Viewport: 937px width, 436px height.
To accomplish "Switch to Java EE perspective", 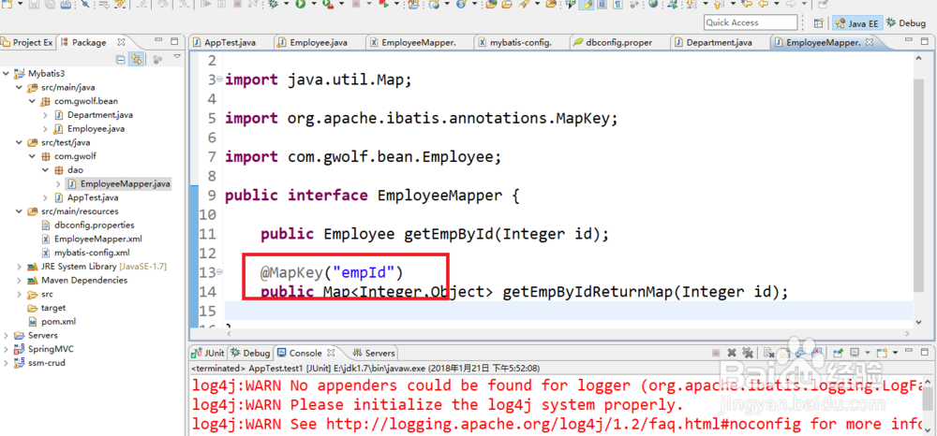I will pos(856,23).
